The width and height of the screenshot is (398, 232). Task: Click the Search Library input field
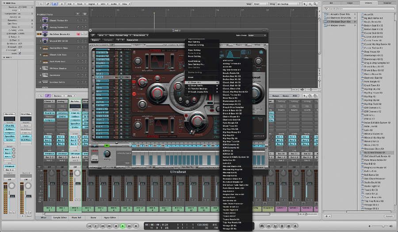click(360, 9)
